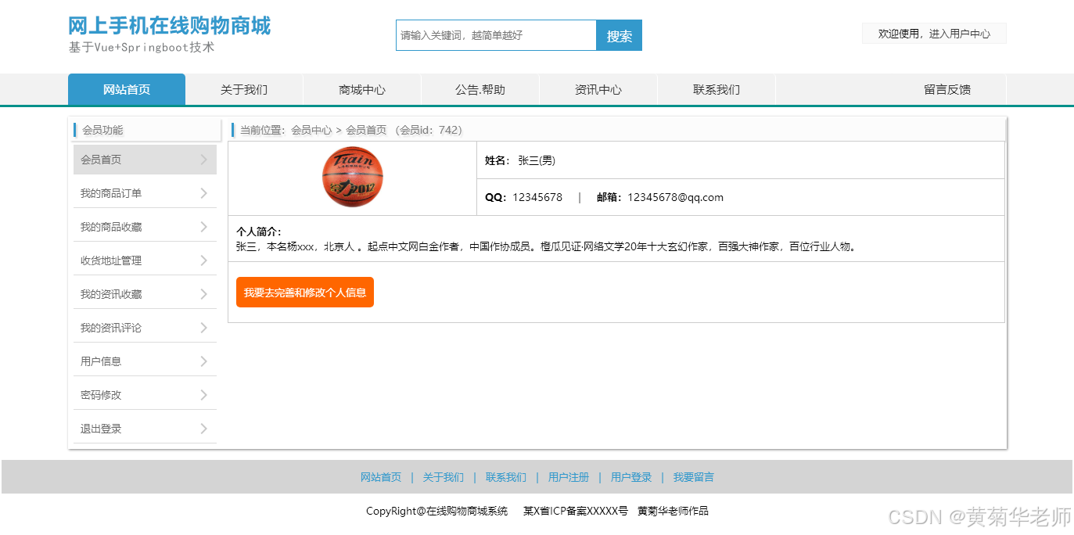Screen dimensions: 1074x535
Task: Click the footer 关于我们 link
Action: [x=444, y=477]
